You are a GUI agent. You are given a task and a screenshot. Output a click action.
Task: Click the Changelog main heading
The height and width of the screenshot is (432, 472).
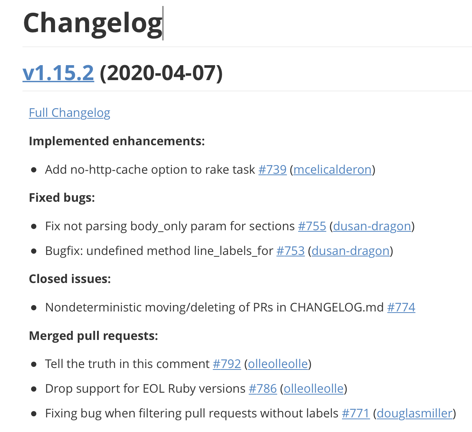[93, 23]
